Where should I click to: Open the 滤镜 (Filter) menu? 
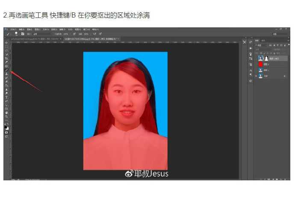point(62,29)
